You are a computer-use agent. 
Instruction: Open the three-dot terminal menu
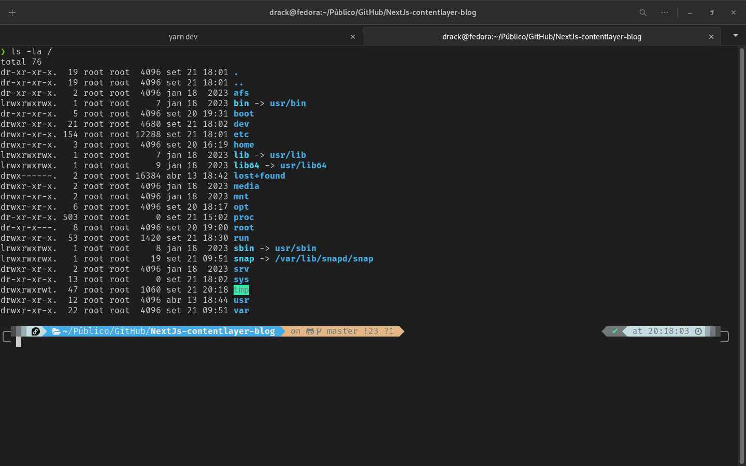[x=665, y=12]
